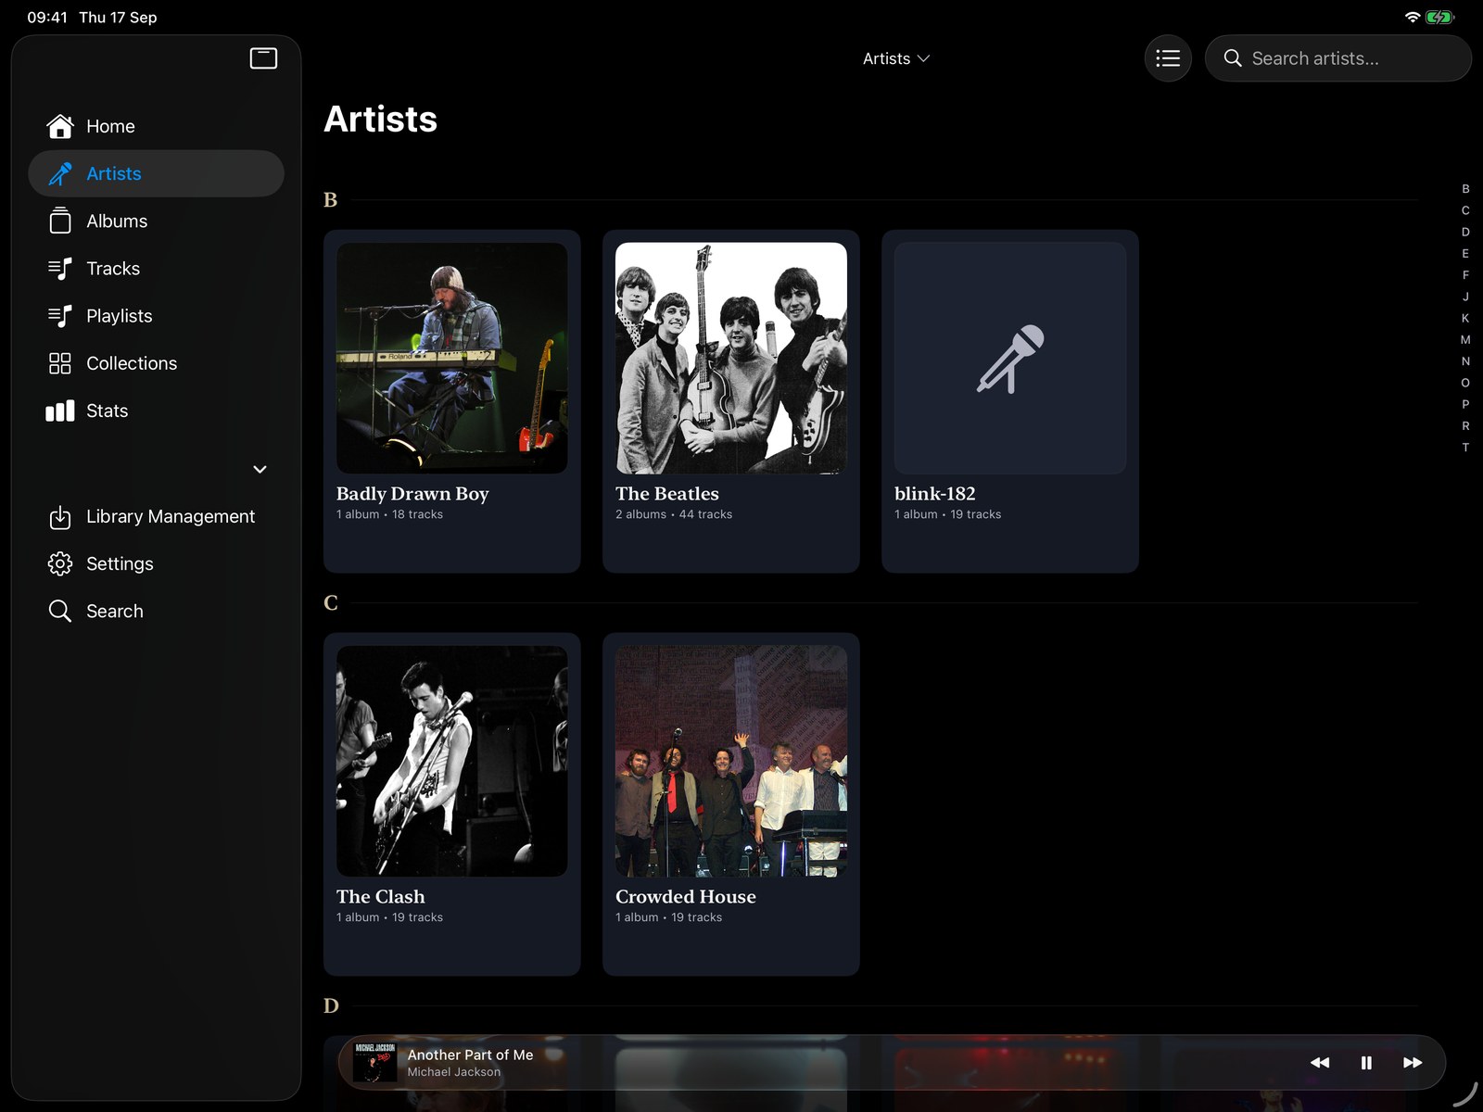Open Playlists in the sidebar

(x=156, y=316)
